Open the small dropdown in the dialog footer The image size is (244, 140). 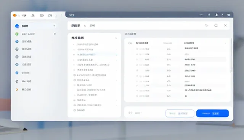[x=138, y=113]
